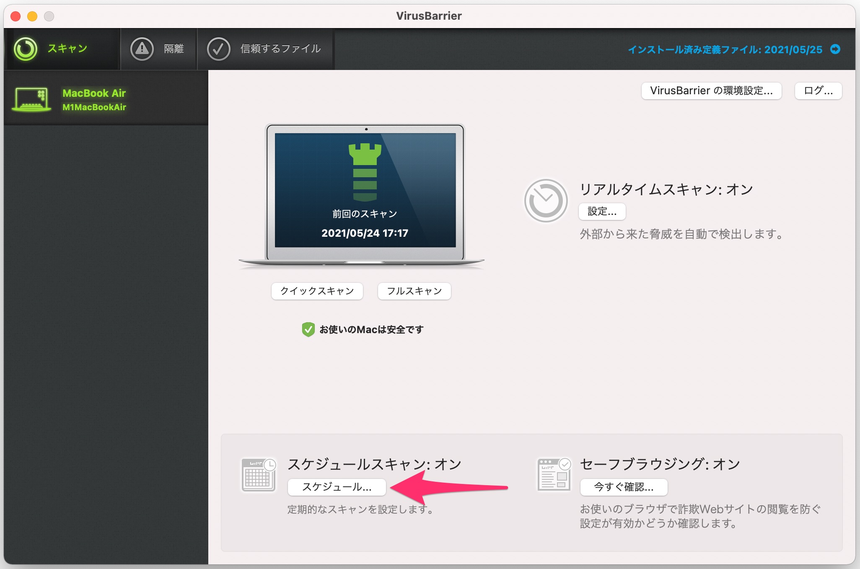Click the quarantine warning triangle icon
Viewport: 860px width, 569px height.
142,49
